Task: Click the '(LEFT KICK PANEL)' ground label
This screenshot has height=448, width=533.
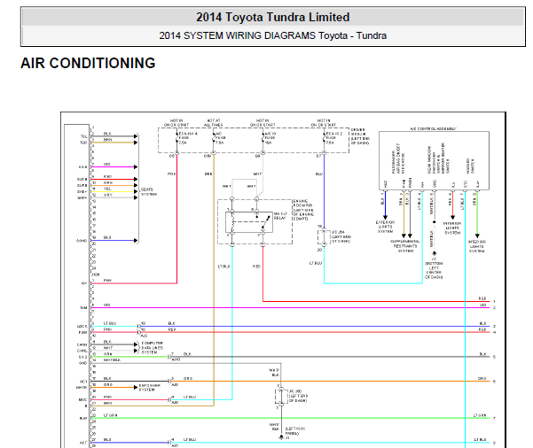Action: 295,431
